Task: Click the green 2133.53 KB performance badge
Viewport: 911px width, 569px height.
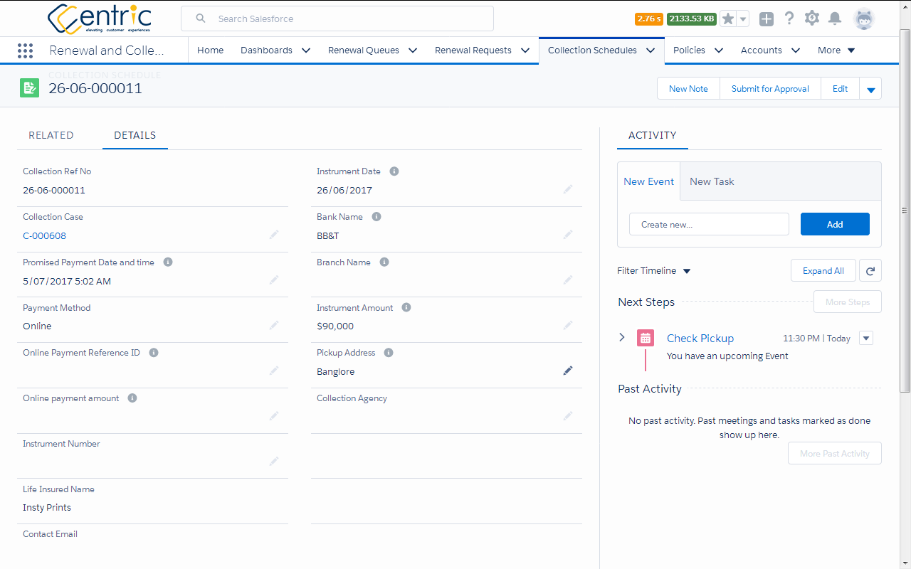Action: 691,19
